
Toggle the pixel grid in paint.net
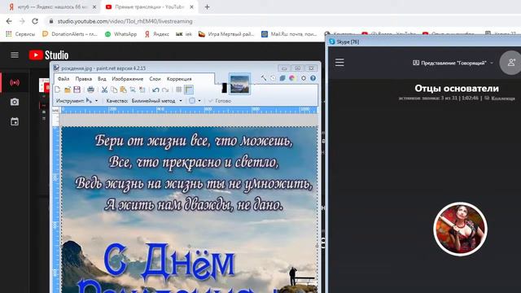179,90
